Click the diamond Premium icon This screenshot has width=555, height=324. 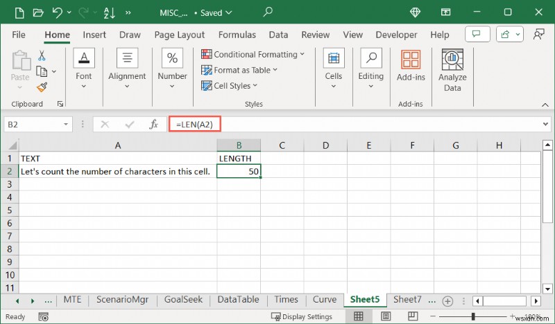[415, 12]
